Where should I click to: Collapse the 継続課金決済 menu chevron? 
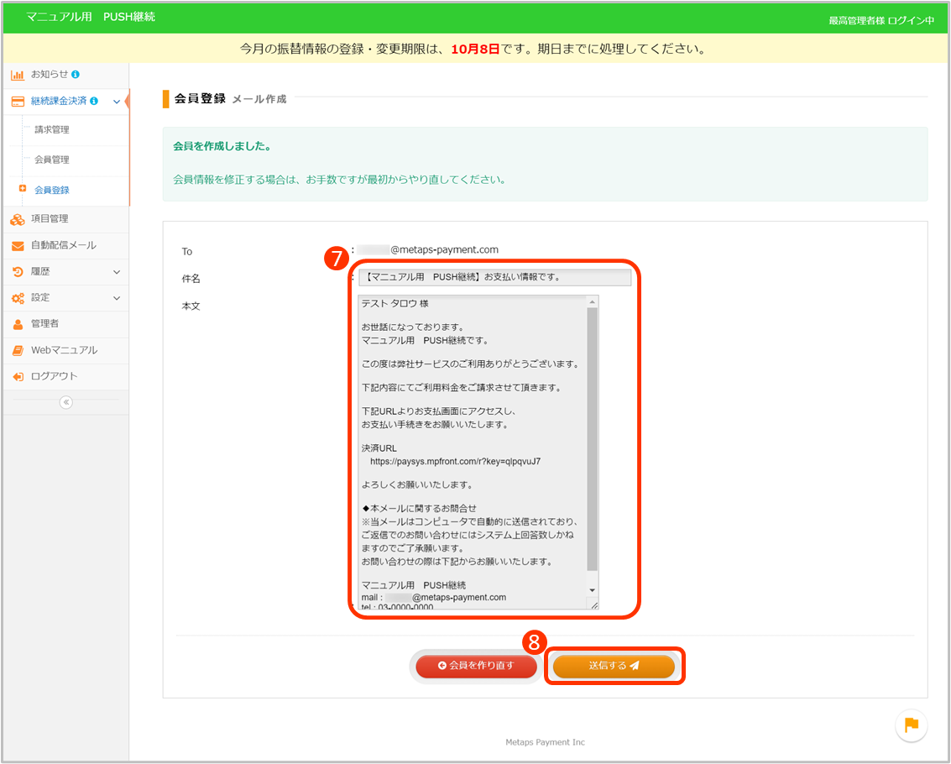(117, 102)
